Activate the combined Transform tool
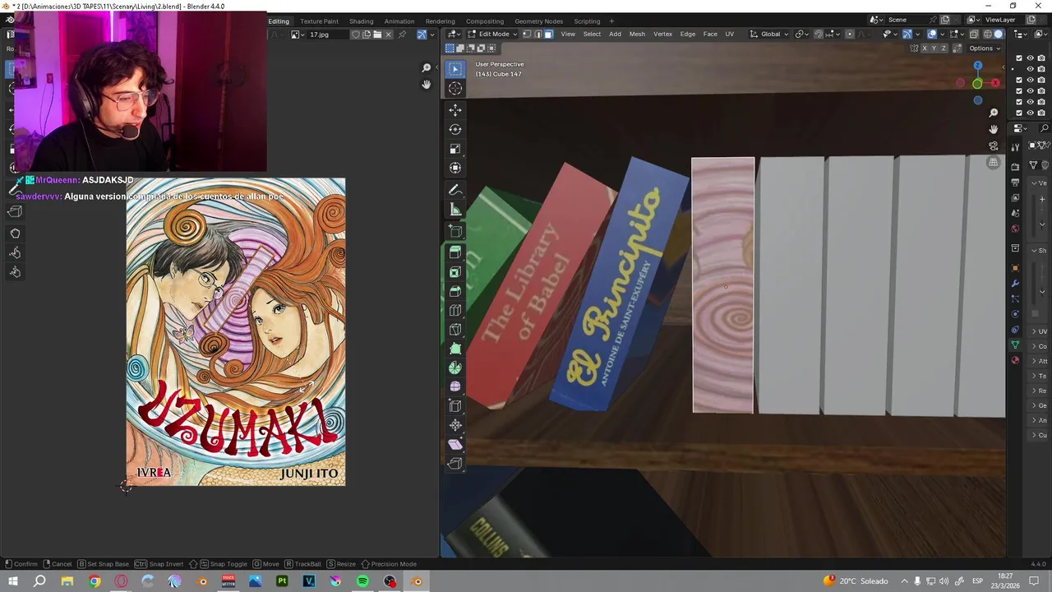This screenshot has width=1052, height=592. (455, 168)
